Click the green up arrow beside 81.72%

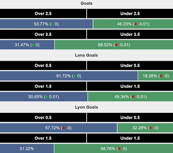pyautogui.click(x=75, y=76)
